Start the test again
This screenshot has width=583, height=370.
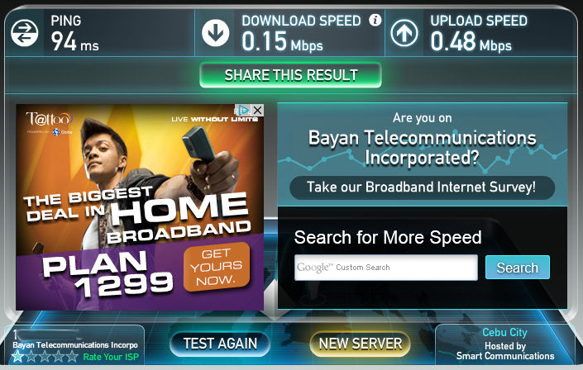click(220, 344)
